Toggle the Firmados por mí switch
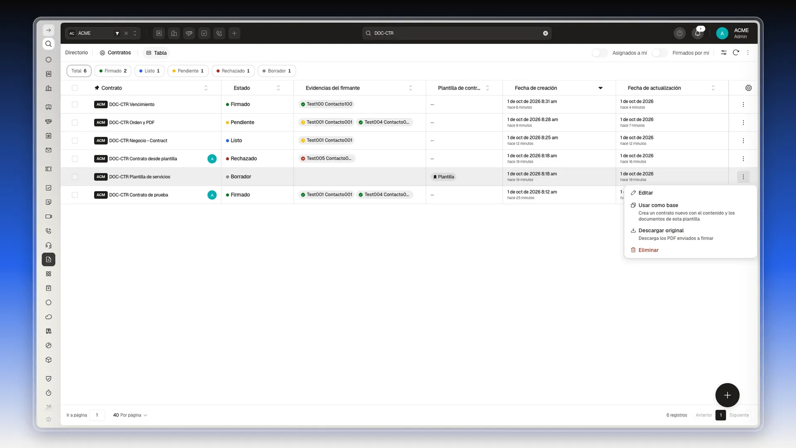Viewport: 796px width, 448px height. [x=659, y=53]
